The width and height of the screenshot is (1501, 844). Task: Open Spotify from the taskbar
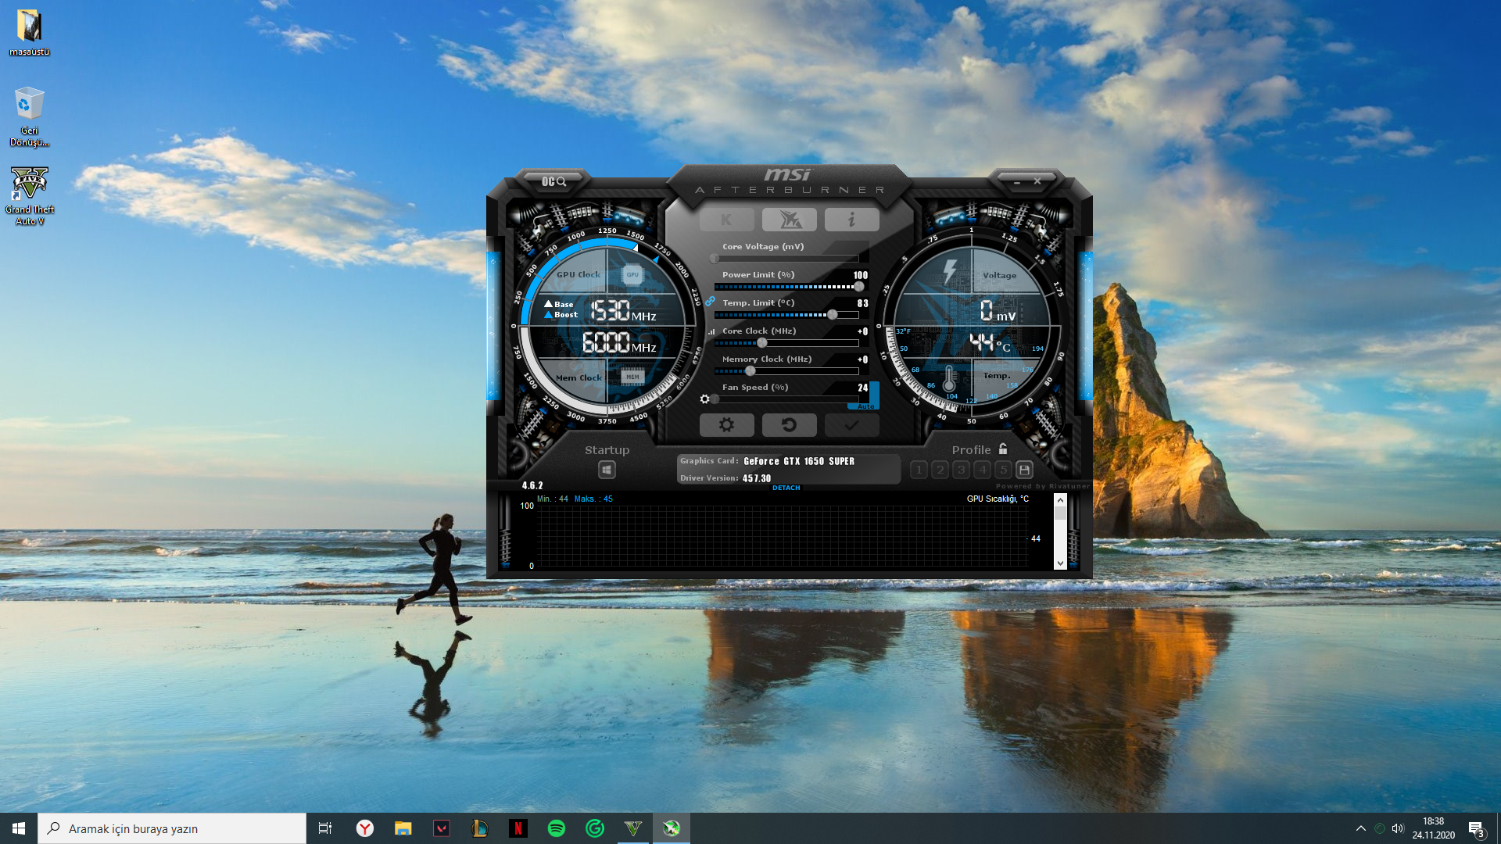pyautogui.click(x=557, y=828)
